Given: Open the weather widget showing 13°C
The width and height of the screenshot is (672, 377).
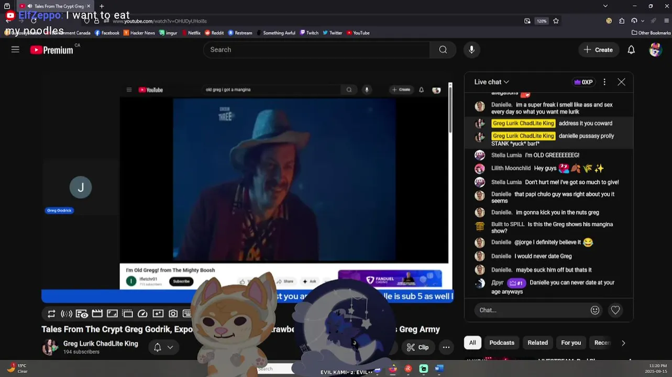Looking at the screenshot, I should (17, 369).
